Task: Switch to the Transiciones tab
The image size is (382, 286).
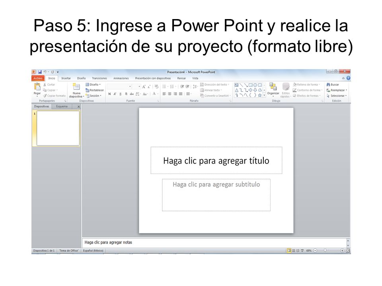Action: coord(99,78)
